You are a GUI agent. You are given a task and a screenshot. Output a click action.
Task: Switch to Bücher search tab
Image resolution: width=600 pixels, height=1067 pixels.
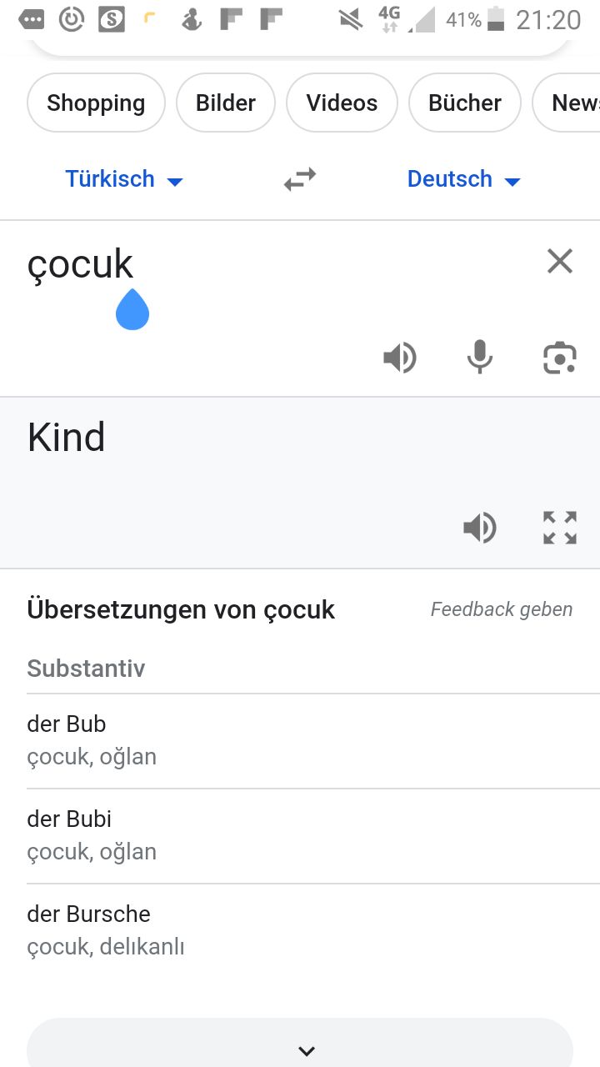click(x=465, y=103)
